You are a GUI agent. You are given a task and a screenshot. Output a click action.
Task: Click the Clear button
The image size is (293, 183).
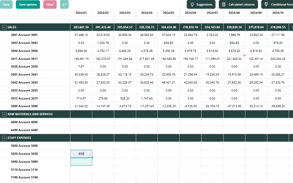50,5
